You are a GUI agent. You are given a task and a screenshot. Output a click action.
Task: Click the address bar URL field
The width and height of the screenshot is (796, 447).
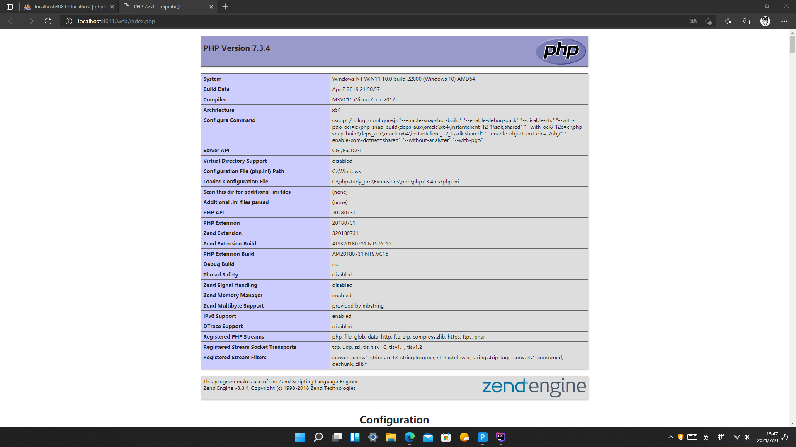(x=290, y=21)
